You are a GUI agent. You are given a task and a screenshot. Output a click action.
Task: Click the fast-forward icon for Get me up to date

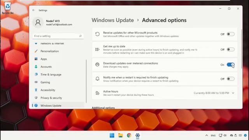click(x=97, y=49)
